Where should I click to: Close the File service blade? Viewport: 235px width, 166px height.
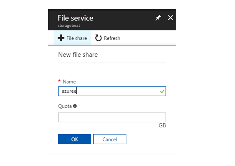[x=170, y=18]
